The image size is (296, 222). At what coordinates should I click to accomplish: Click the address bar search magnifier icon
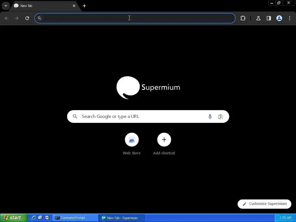(x=39, y=18)
